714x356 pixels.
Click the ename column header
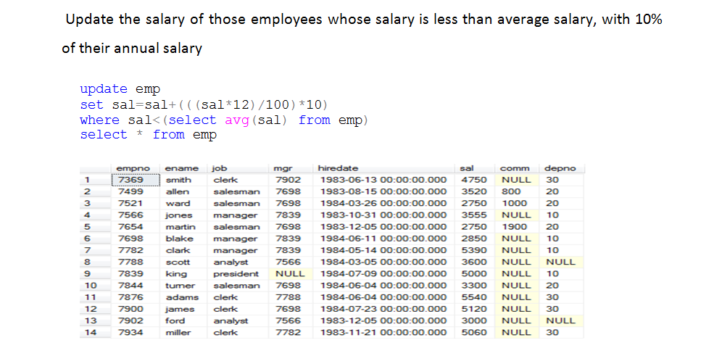tap(183, 168)
